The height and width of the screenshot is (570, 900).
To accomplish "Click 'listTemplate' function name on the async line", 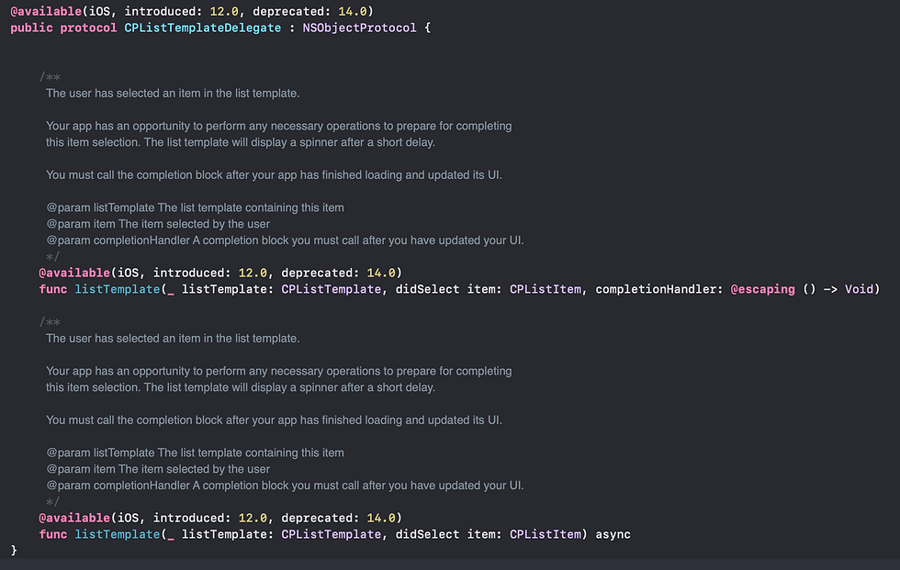I will click(x=118, y=534).
